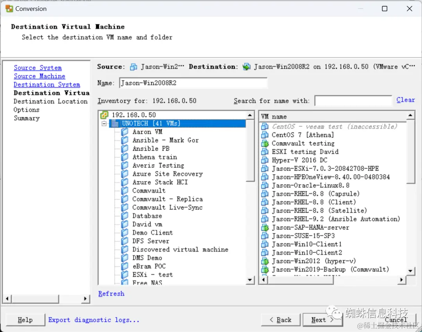
Task: Select the Discovered virtual machine folder
Action: [x=180, y=250]
